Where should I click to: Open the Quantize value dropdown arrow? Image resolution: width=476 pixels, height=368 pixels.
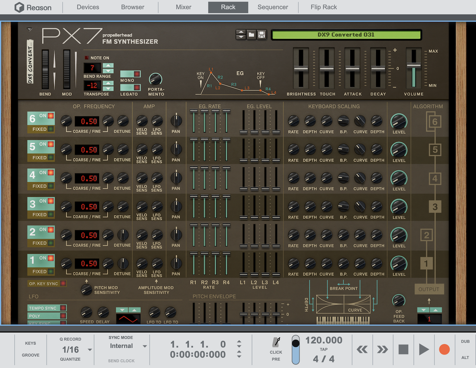coord(90,350)
